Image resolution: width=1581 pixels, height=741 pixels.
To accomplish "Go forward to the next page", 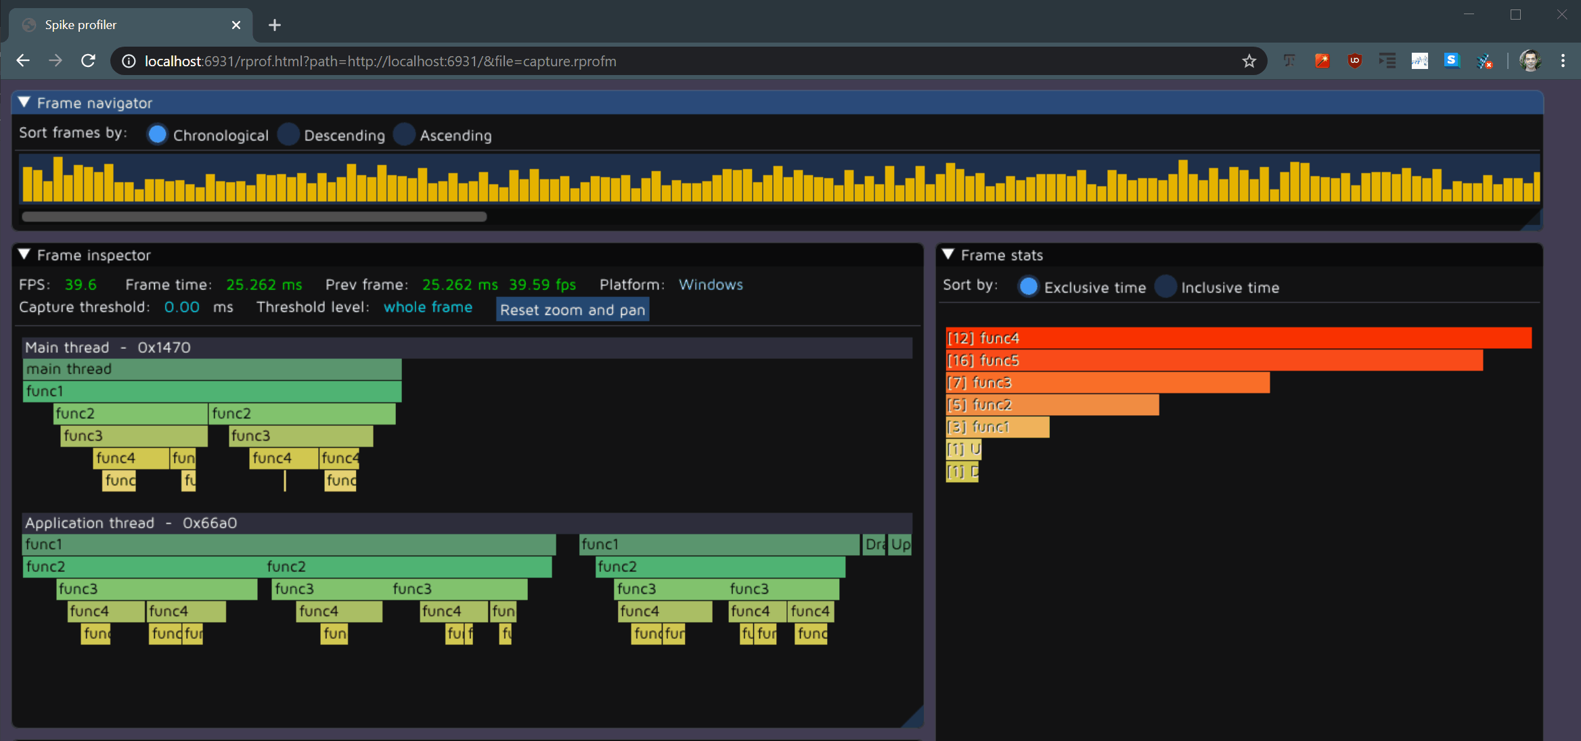I will coord(55,61).
